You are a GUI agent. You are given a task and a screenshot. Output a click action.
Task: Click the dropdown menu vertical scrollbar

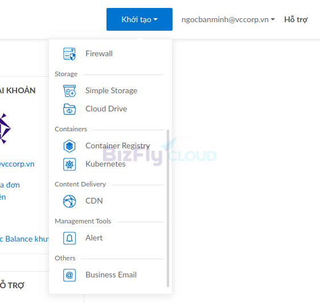tap(168, 208)
